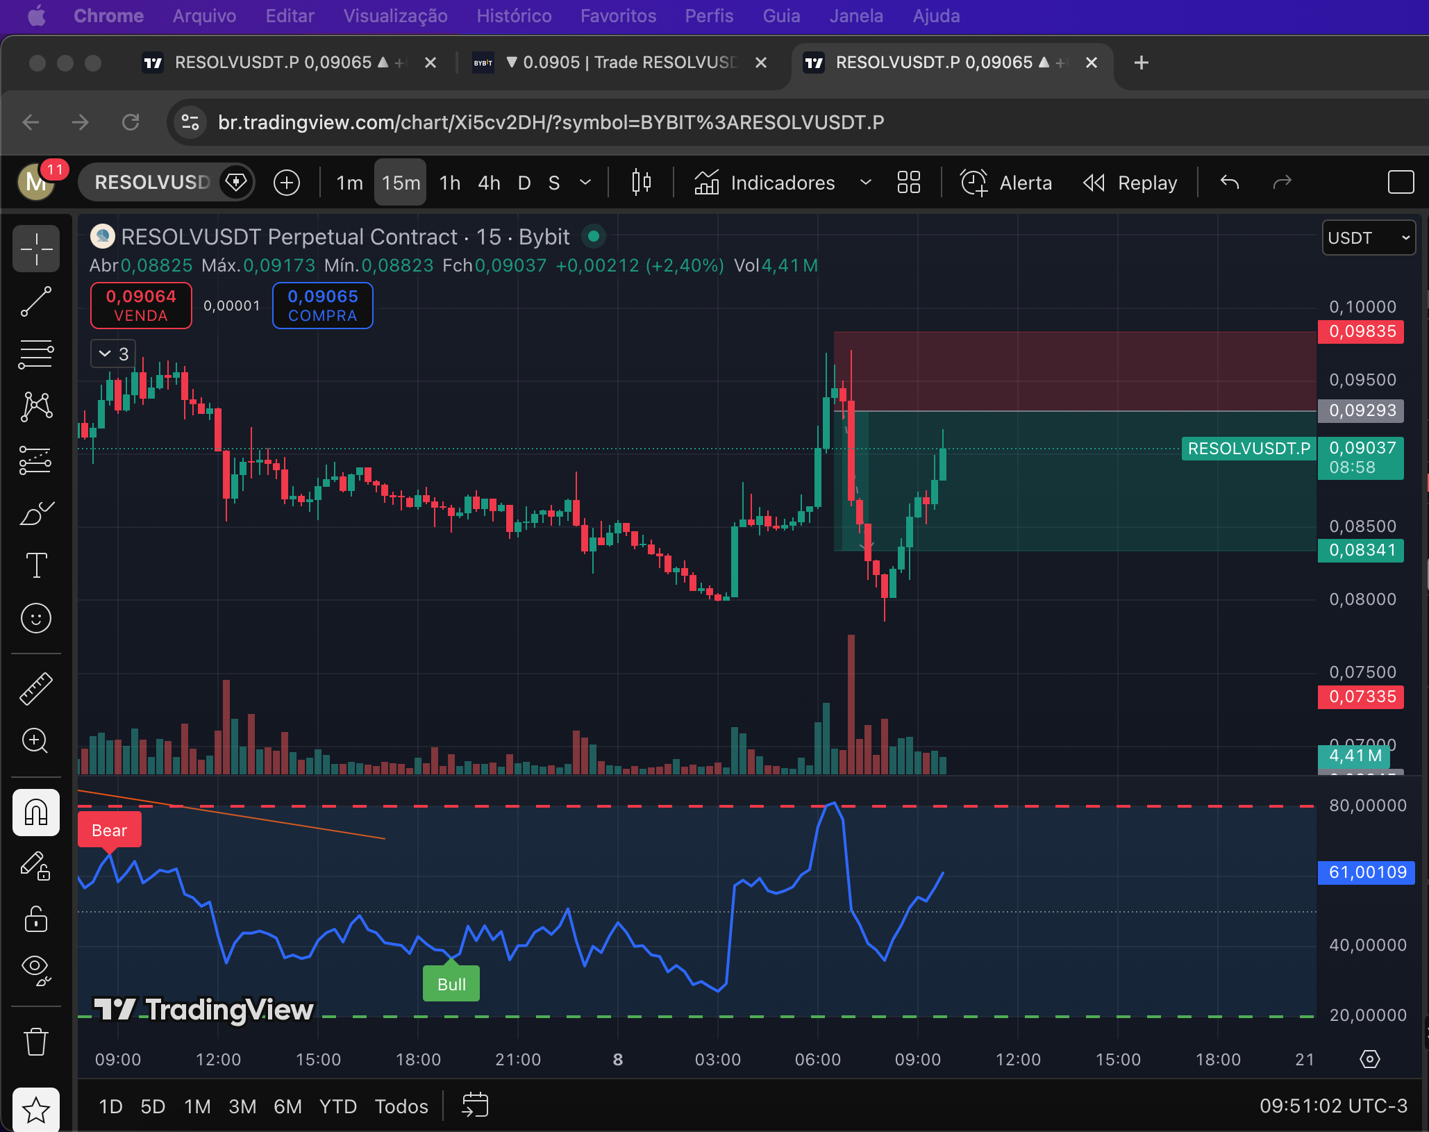1429x1132 pixels.
Task: Toggle lock all drawing tools
Action: (x=36, y=918)
